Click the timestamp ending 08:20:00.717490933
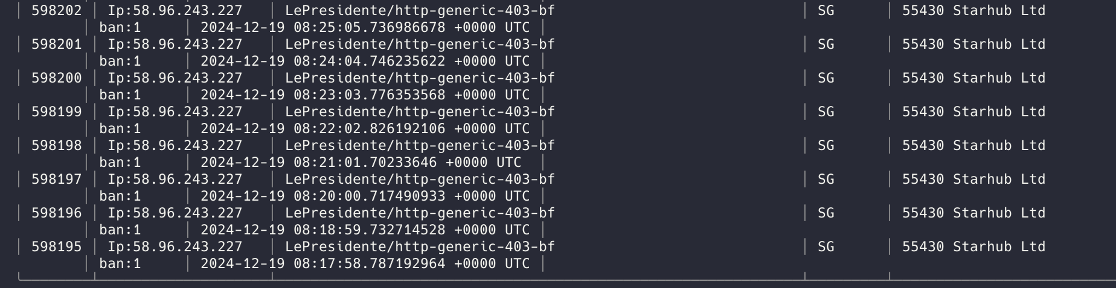 [x=323, y=196]
